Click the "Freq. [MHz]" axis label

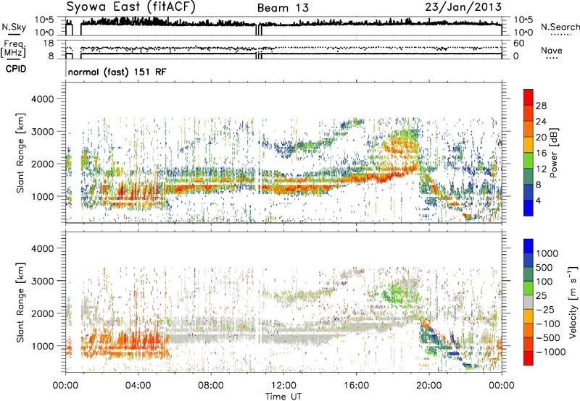13,48
